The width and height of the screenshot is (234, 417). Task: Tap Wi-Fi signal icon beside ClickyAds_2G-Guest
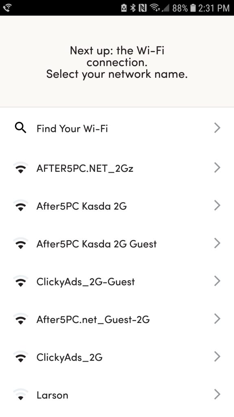pos(20,281)
